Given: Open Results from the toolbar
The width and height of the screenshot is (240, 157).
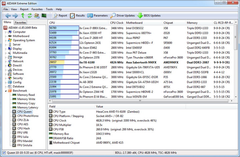Looking at the screenshot, I should [77, 16].
